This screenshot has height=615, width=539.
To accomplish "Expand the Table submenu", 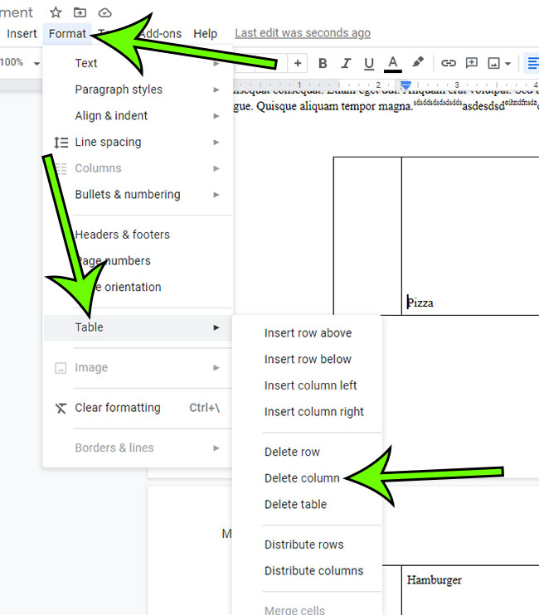I will coord(138,327).
